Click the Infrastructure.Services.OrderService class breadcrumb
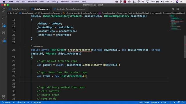The image size is (186, 104). pyautogui.click(x=79, y=13)
